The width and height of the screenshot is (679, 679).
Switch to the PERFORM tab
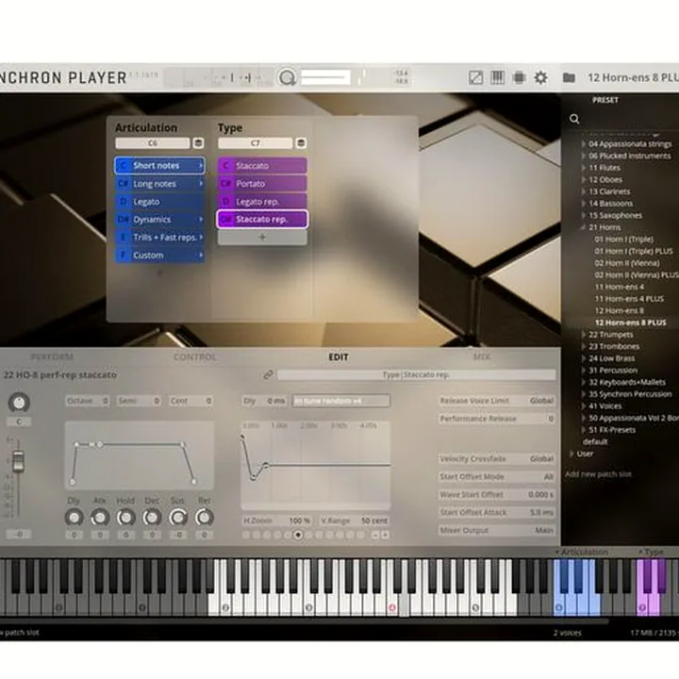tap(52, 356)
